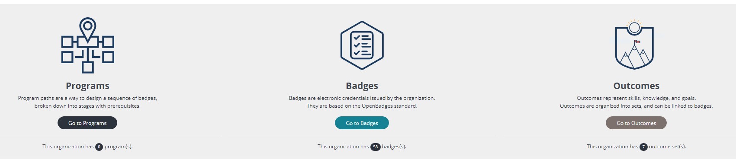Click the 58 badges count pill
The height and width of the screenshot is (163, 736).
(x=375, y=147)
